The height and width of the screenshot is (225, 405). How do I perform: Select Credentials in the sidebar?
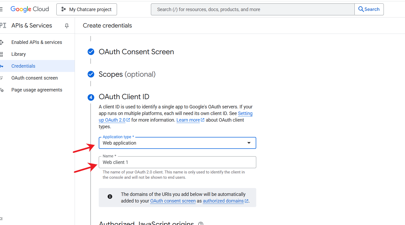click(x=23, y=66)
